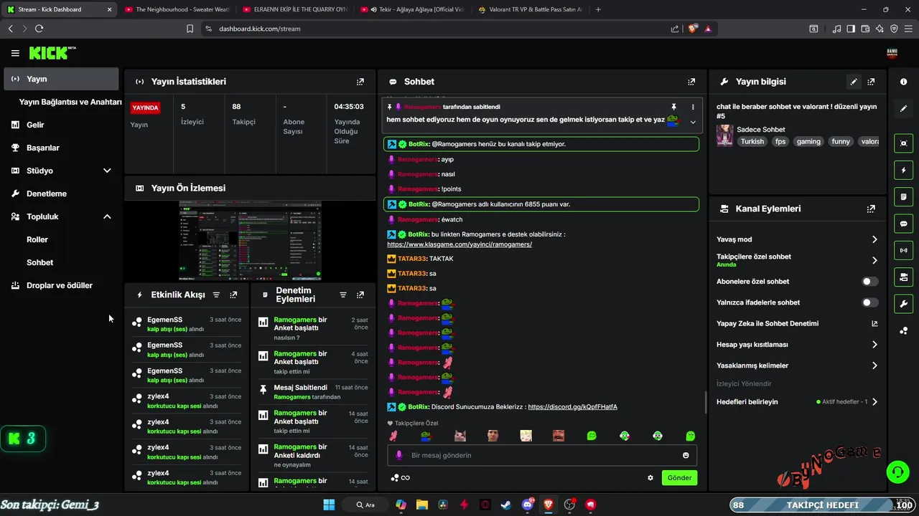Toggle moderation log widget in right sidebar
The width and height of the screenshot is (919, 516).
pos(903,196)
